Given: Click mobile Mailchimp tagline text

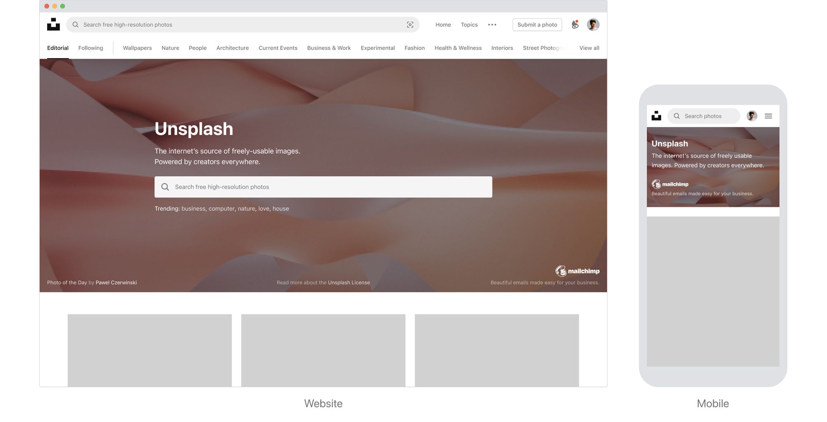Looking at the screenshot, I should (703, 194).
